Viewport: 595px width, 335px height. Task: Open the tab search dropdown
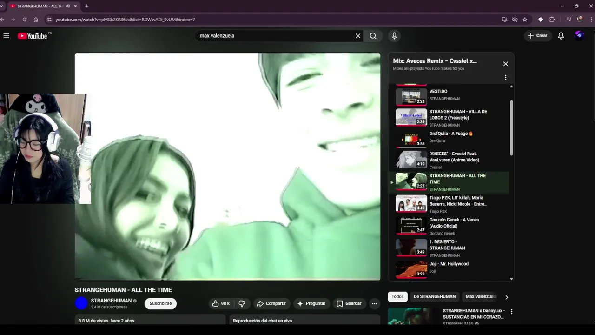[2, 6]
